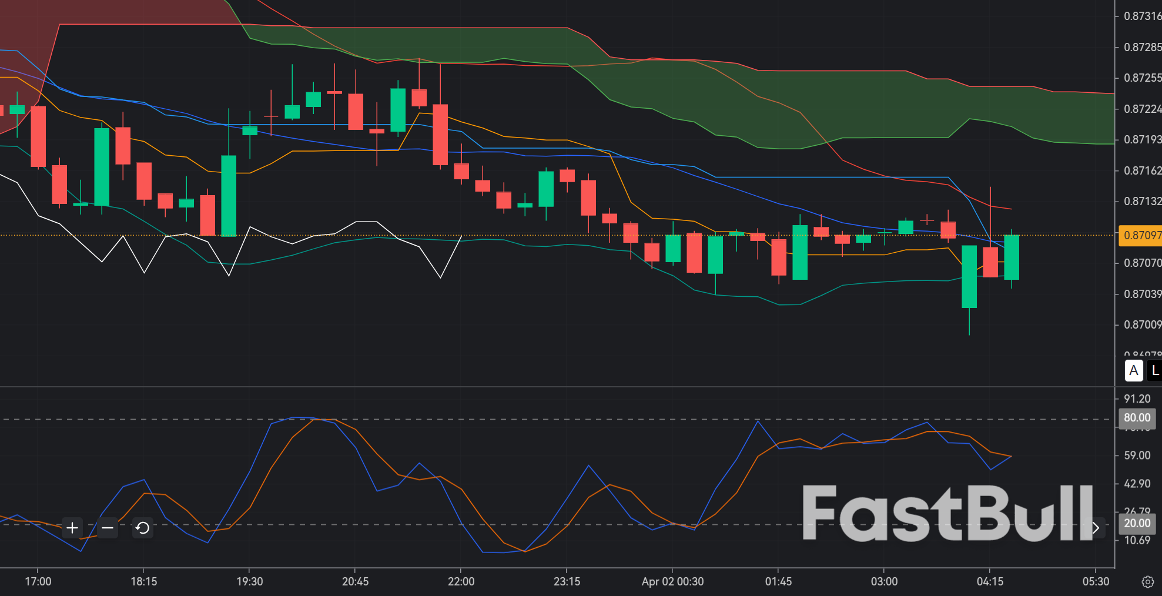
Task: Select the 'Apr 02 00:30' time axis label
Action: (674, 581)
